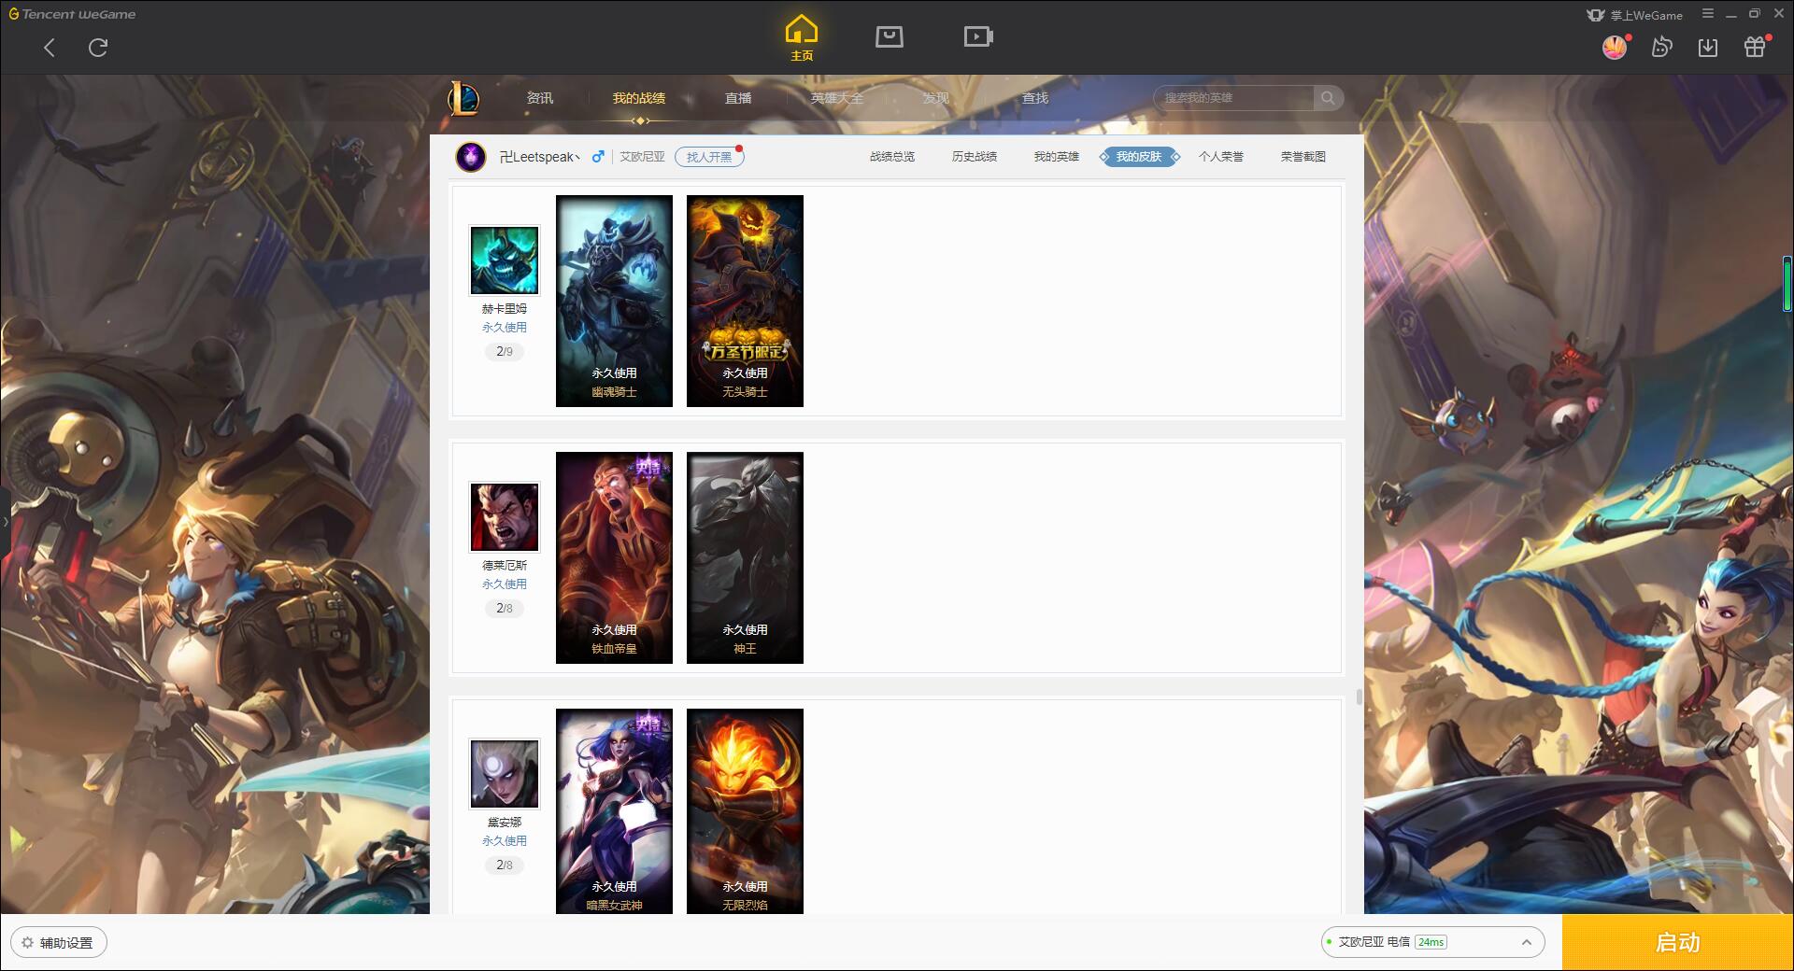
Task: Open the video live icon
Action: pos(978,36)
